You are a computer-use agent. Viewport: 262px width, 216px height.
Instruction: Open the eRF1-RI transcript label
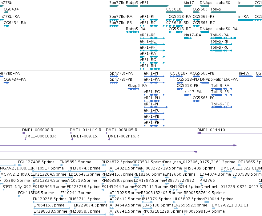point(147,17)
